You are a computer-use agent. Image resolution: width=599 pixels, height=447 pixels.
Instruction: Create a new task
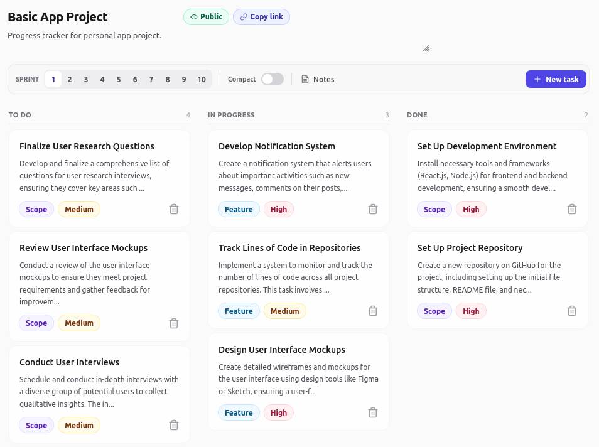556,79
